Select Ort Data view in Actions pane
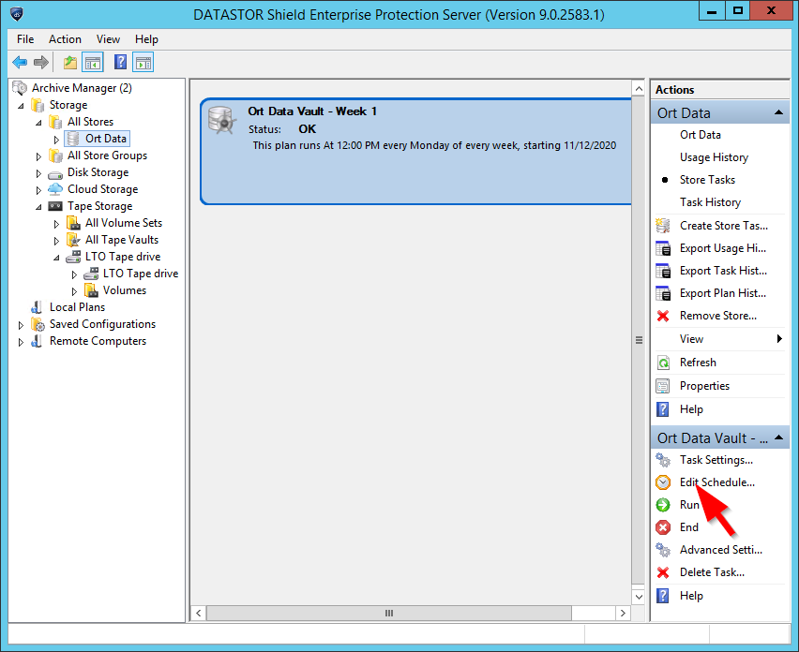799x652 pixels. point(701,135)
